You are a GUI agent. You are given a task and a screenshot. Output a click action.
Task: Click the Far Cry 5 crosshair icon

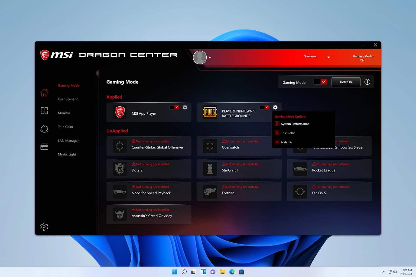coord(300,192)
